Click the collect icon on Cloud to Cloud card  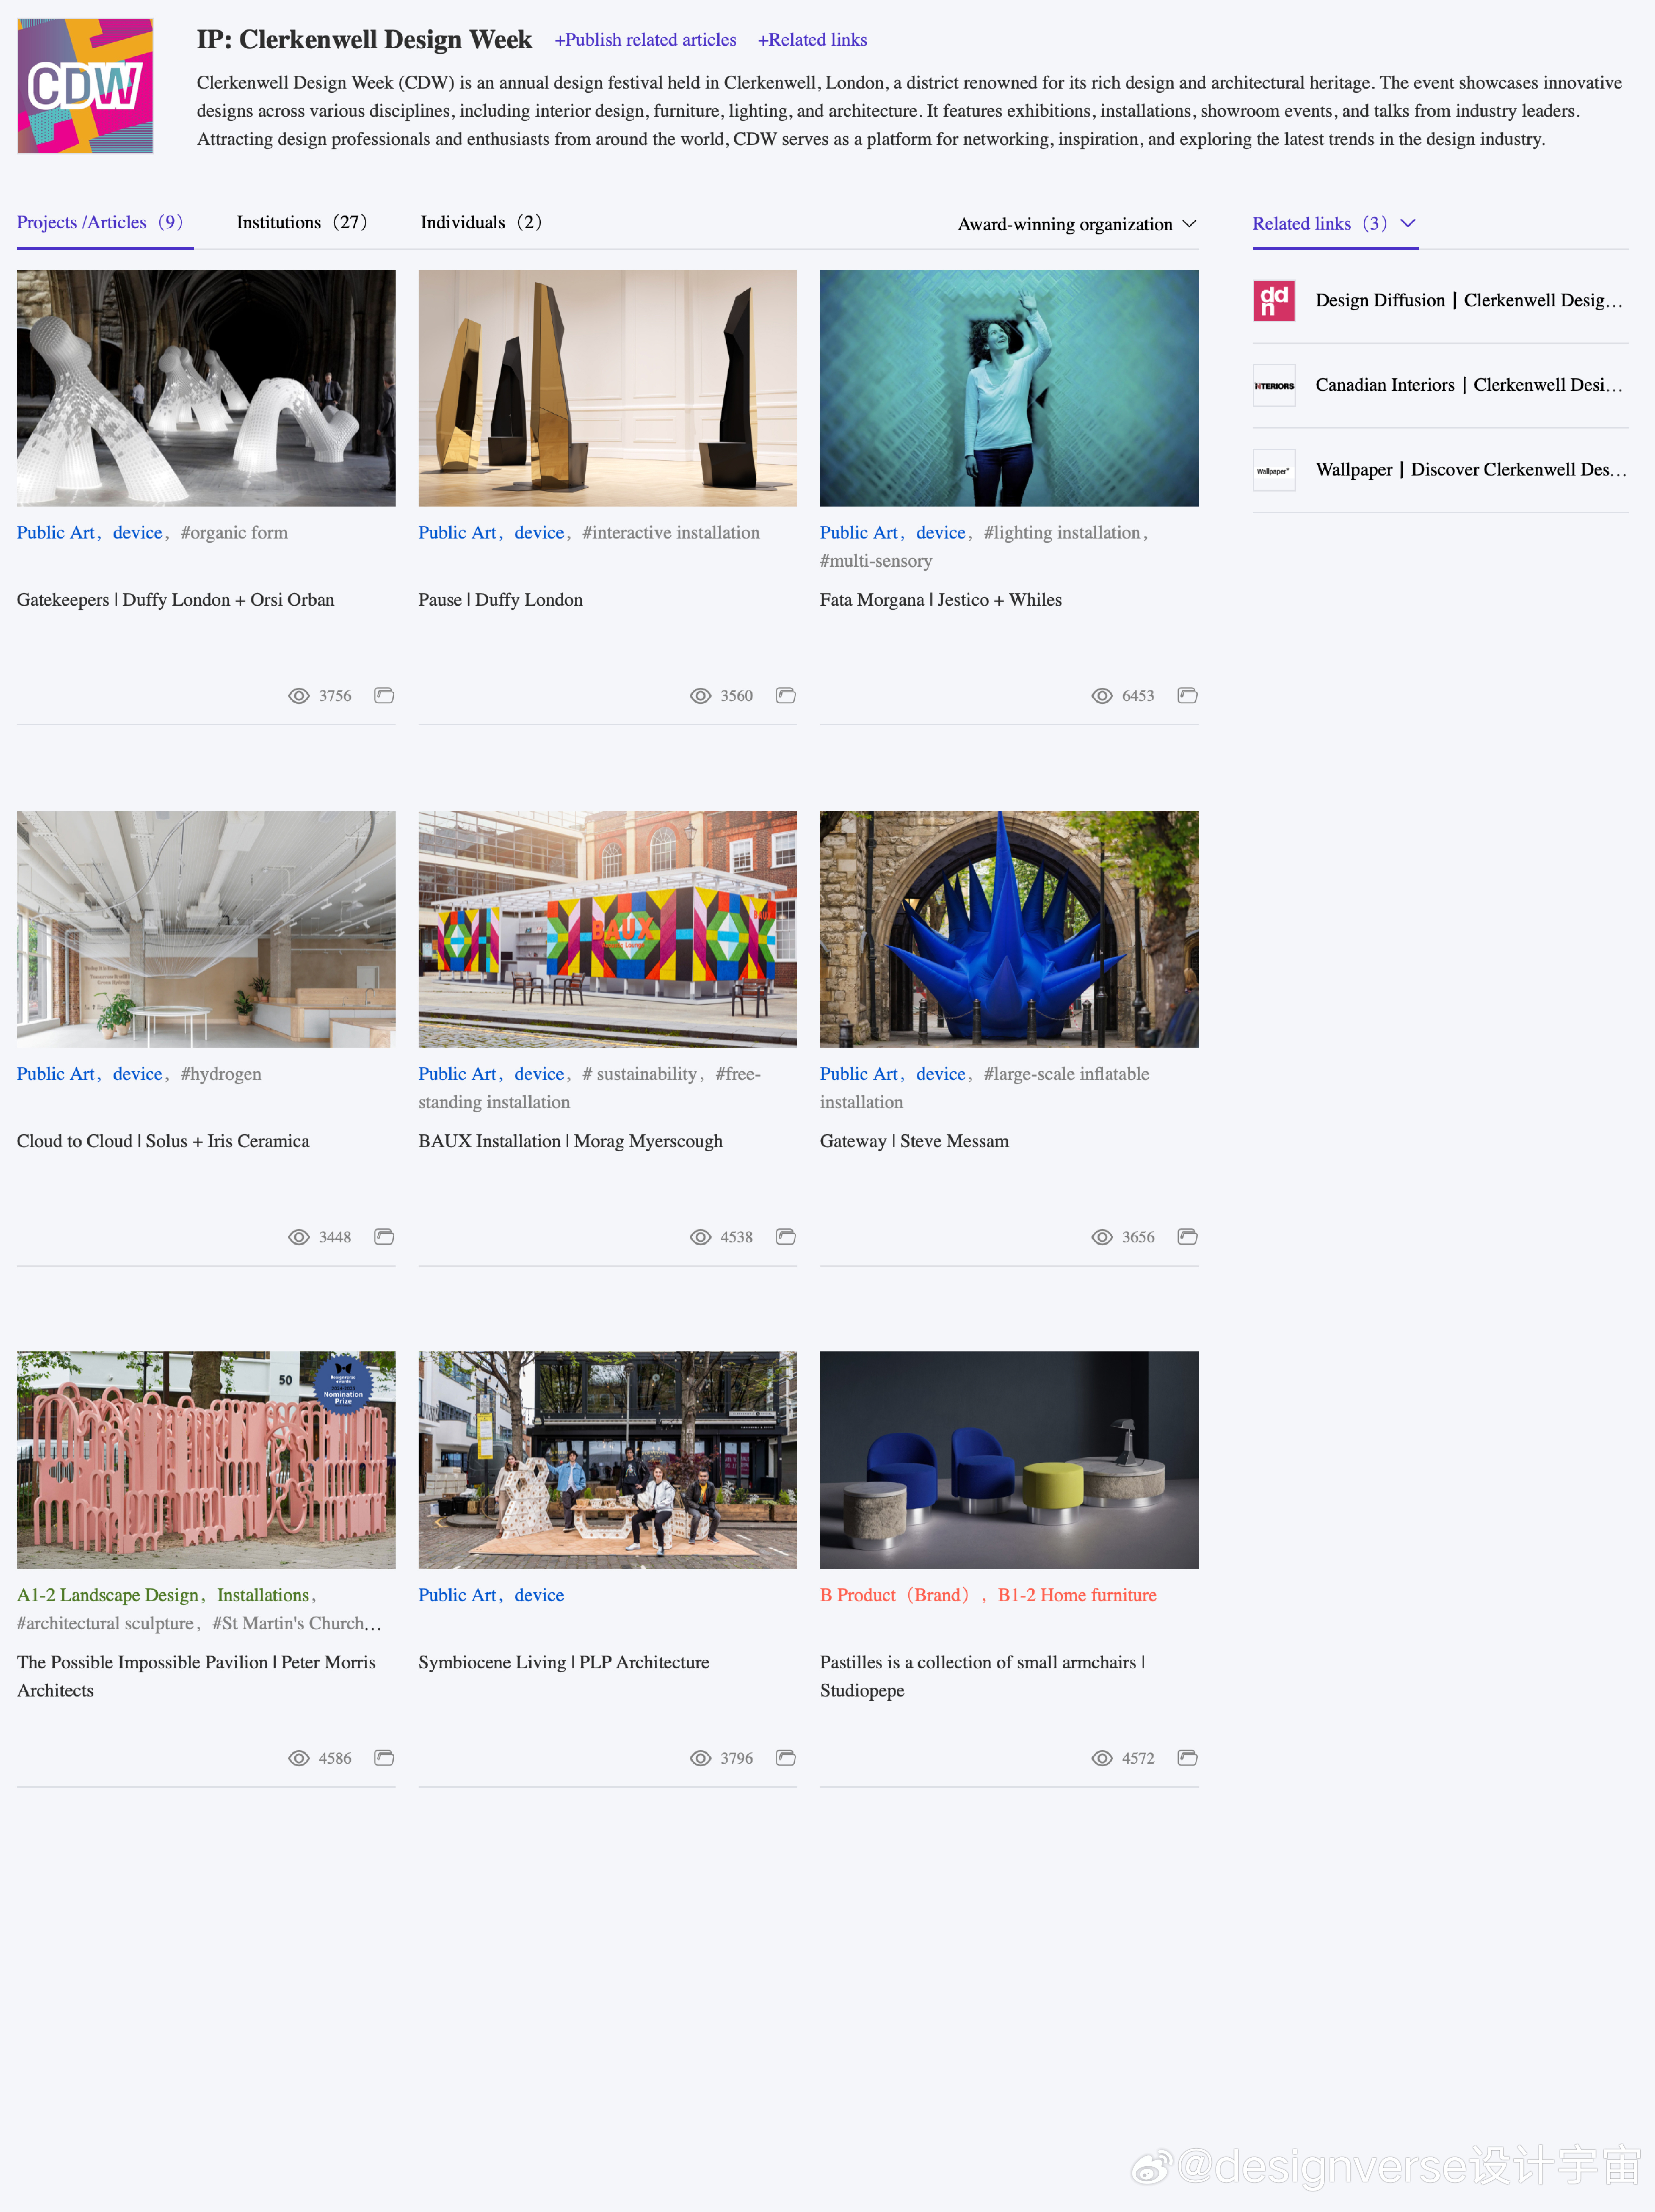pyautogui.click(x=384, y=1237)
